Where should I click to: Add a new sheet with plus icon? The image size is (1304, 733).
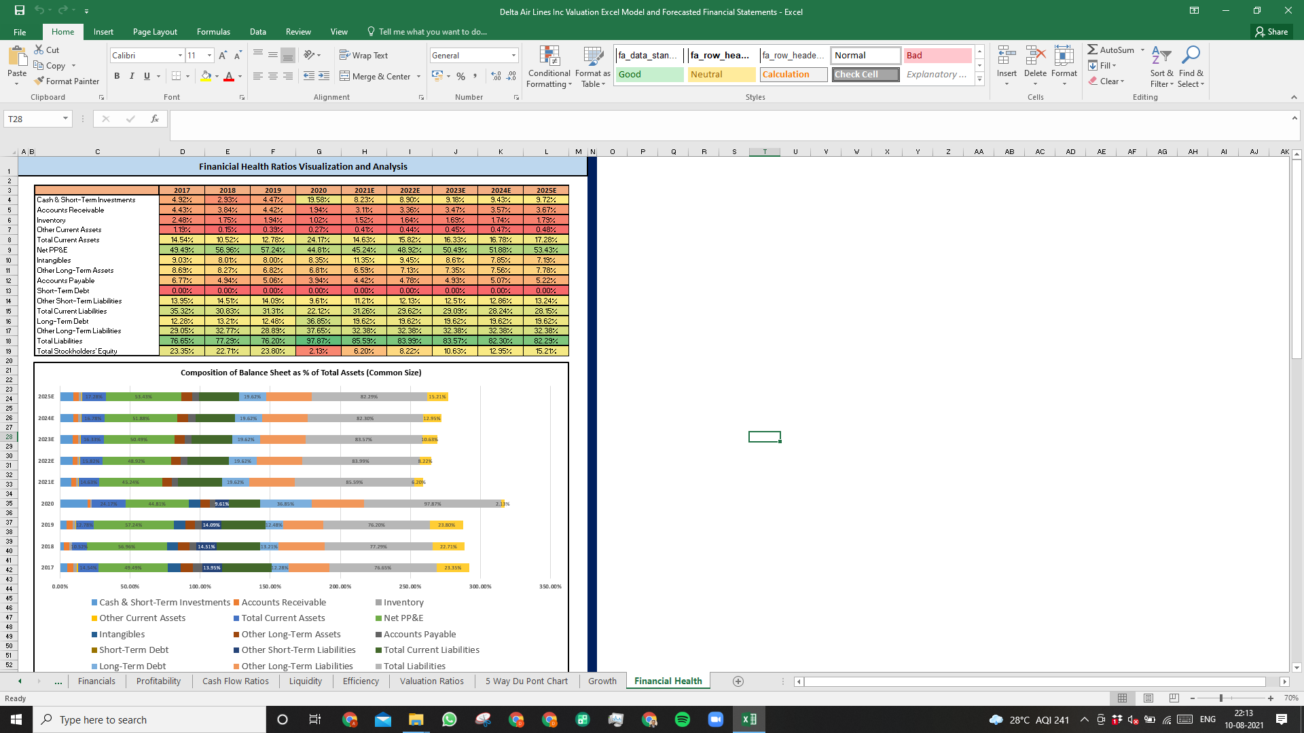click(x=738, y=681)
